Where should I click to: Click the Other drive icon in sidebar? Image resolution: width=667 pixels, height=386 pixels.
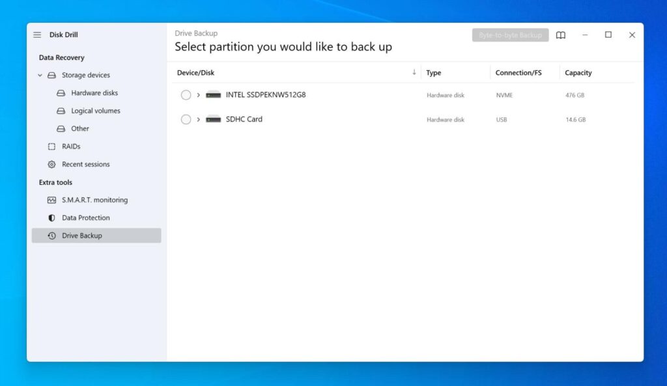(61, 129)
